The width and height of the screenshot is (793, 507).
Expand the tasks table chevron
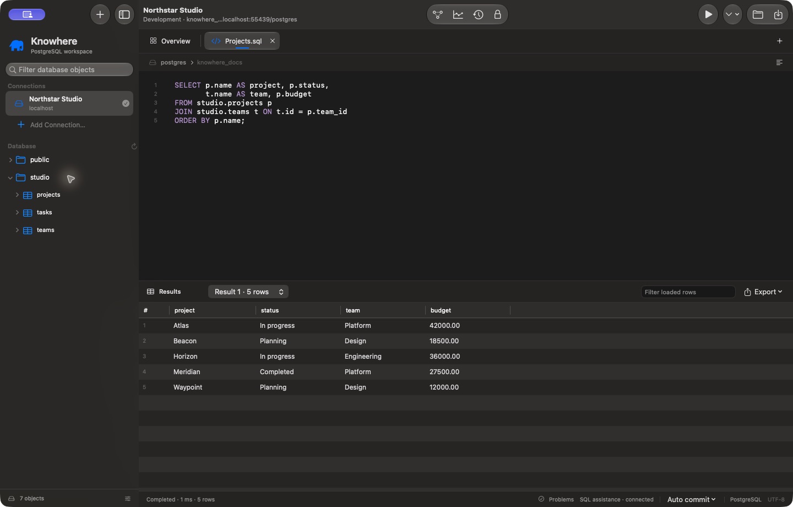pyautogui.click(x=17, y=213)
